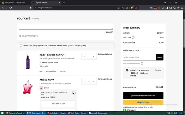Click the Angel Nova star bottle thumbnail
Screen dimensions: 185x115
28,87
